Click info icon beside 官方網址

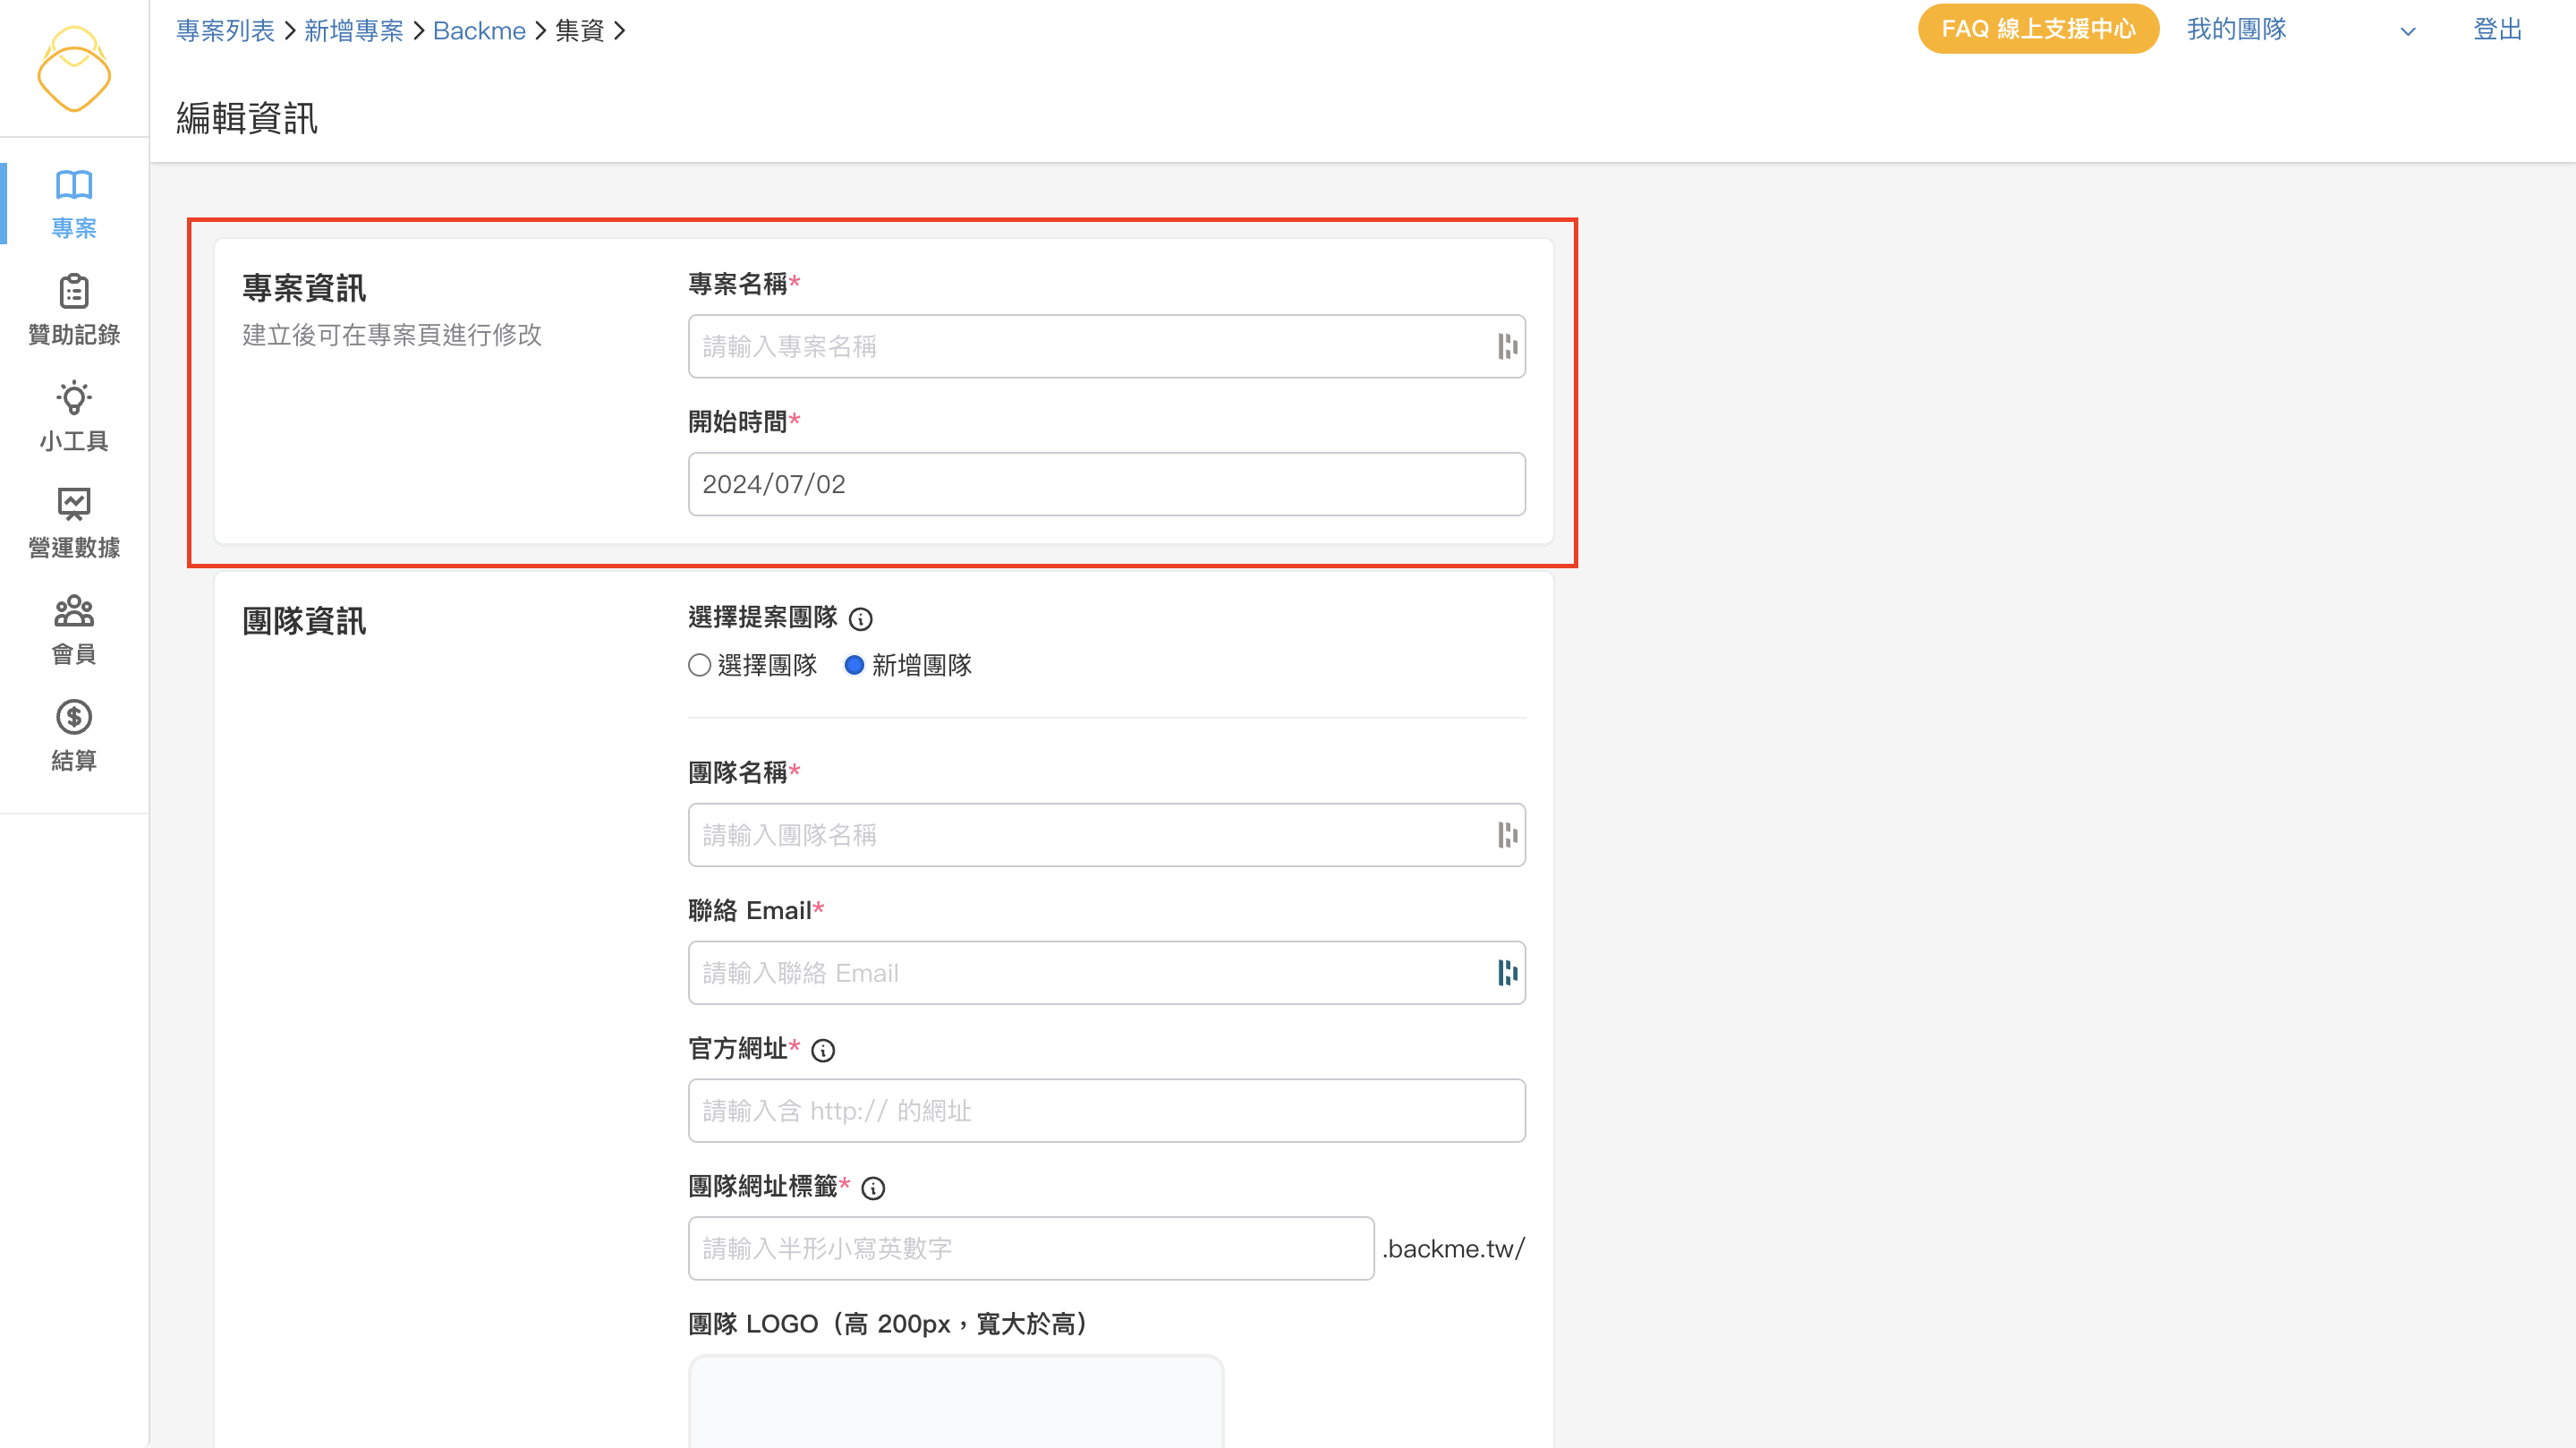pos(822,1050)
